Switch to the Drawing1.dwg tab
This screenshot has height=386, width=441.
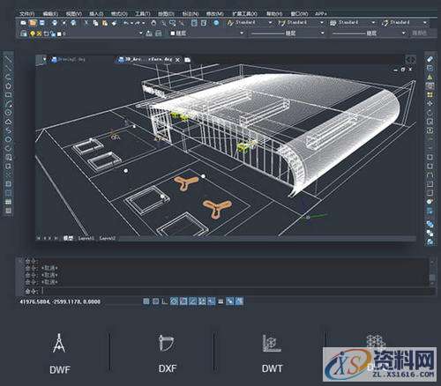tap(68, 59)
